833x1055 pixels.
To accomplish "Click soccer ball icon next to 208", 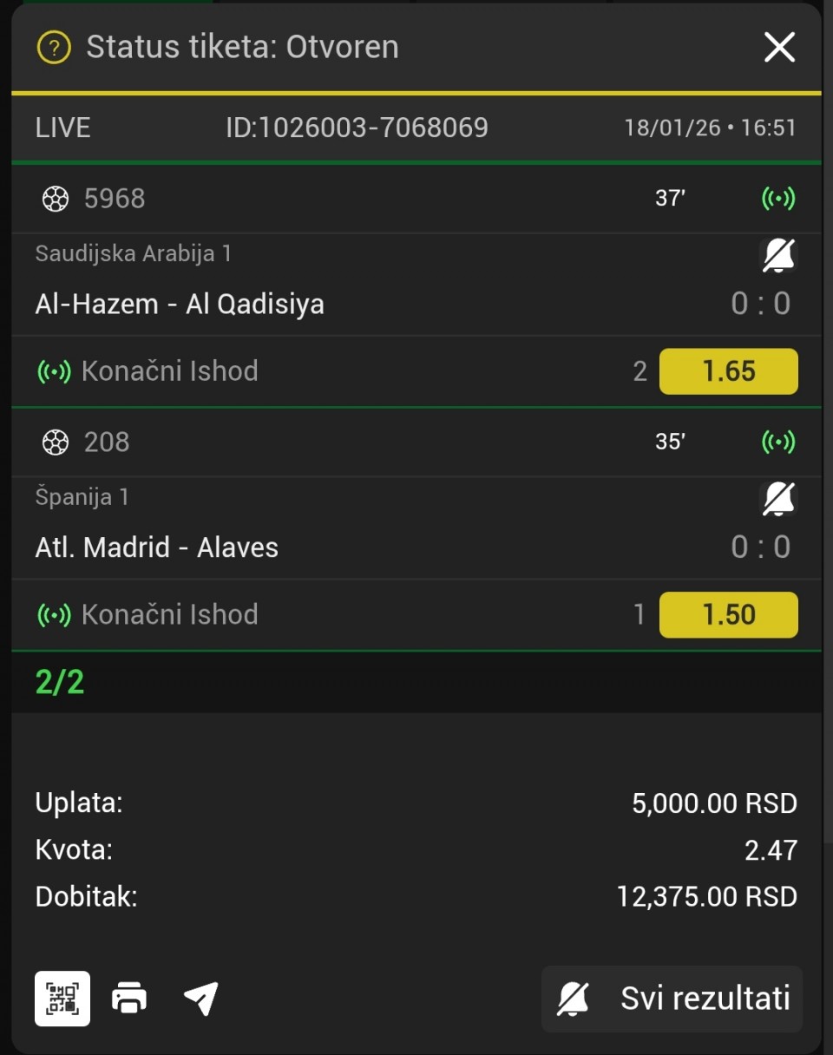I will click(56, 442).
